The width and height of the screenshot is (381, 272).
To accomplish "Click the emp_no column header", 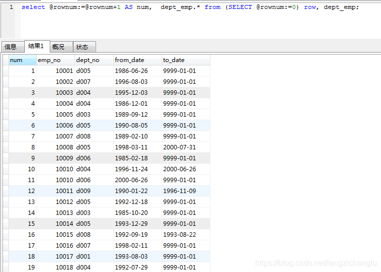I will (56, 60).
